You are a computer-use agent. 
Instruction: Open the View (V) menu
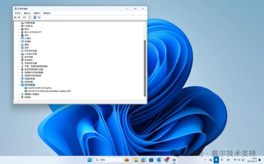(x=37, y=13)
